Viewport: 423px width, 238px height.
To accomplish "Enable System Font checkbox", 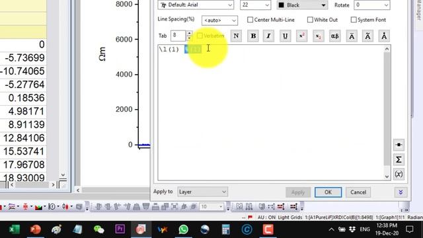I will click(354, 20).
